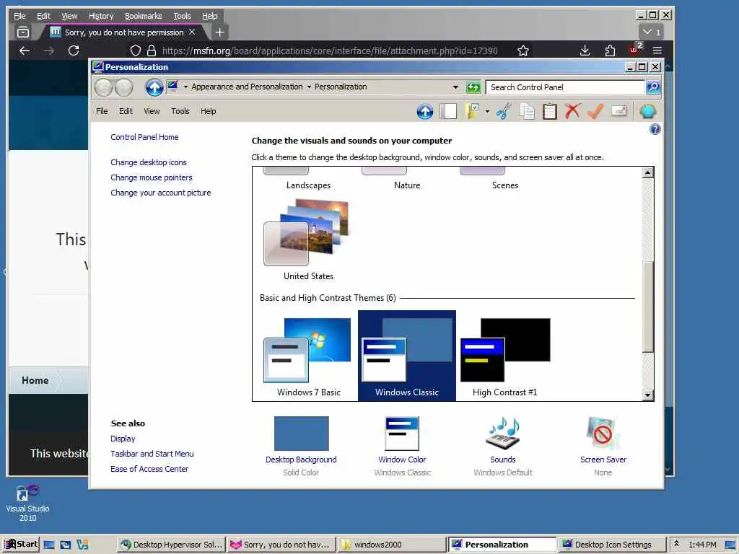Click the teal shell icon in the toolbar

(648, 112)
